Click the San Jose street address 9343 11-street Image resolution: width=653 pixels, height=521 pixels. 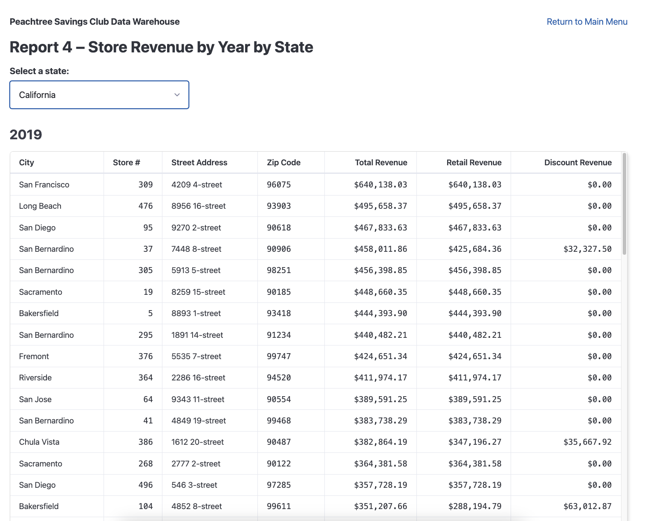[198, 399]
